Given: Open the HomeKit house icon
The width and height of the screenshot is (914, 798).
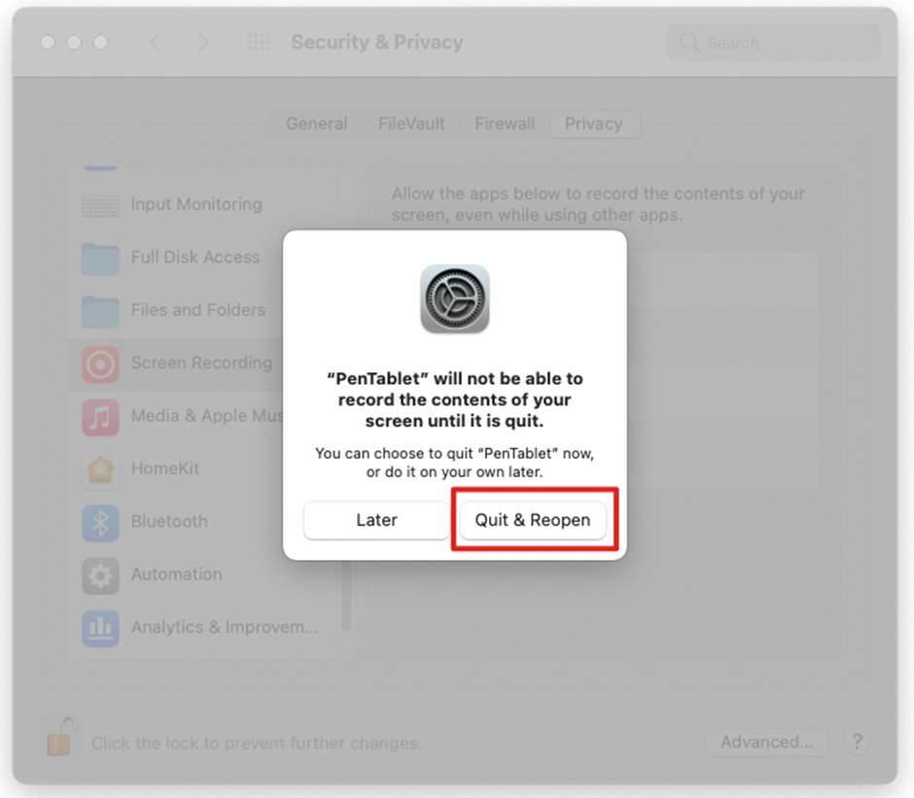Looking at the screenshot, I should 100,469.
